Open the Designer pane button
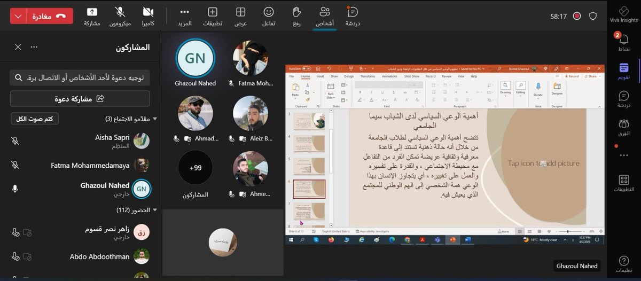 pyautogui.click(x=557, y=90)
